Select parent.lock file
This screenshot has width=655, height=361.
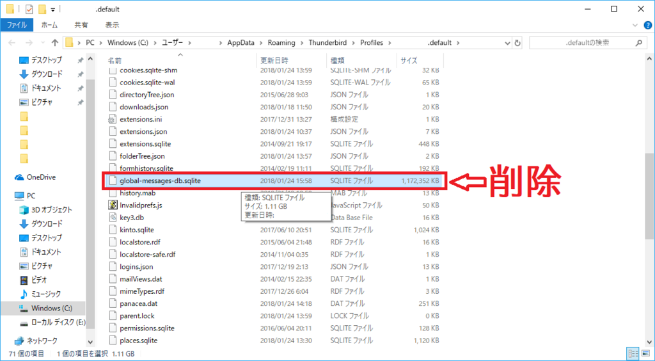[x=137, y=316]
